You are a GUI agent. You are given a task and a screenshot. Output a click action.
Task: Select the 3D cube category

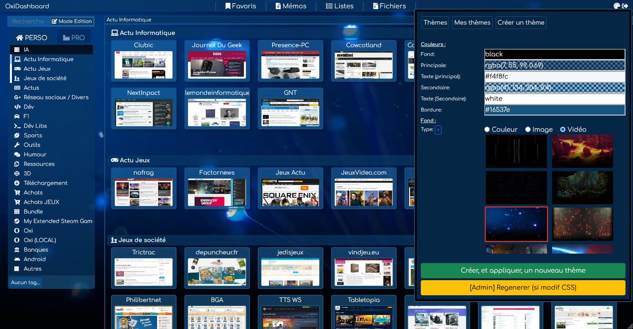(52, 173)
